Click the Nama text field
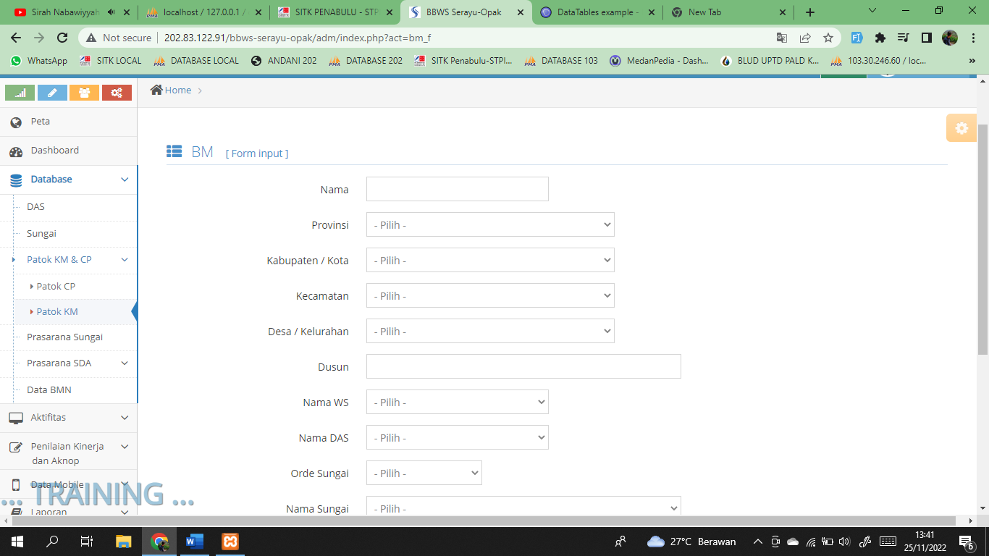989x556 pixels. tap(457, 190)
